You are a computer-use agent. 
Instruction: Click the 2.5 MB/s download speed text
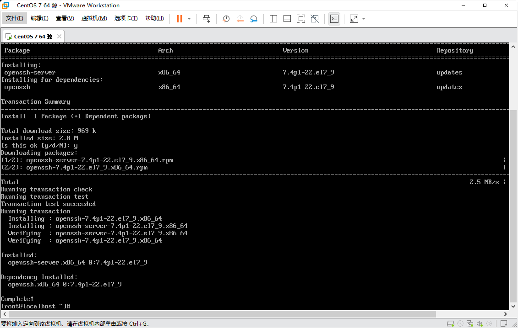coord(484,182)
